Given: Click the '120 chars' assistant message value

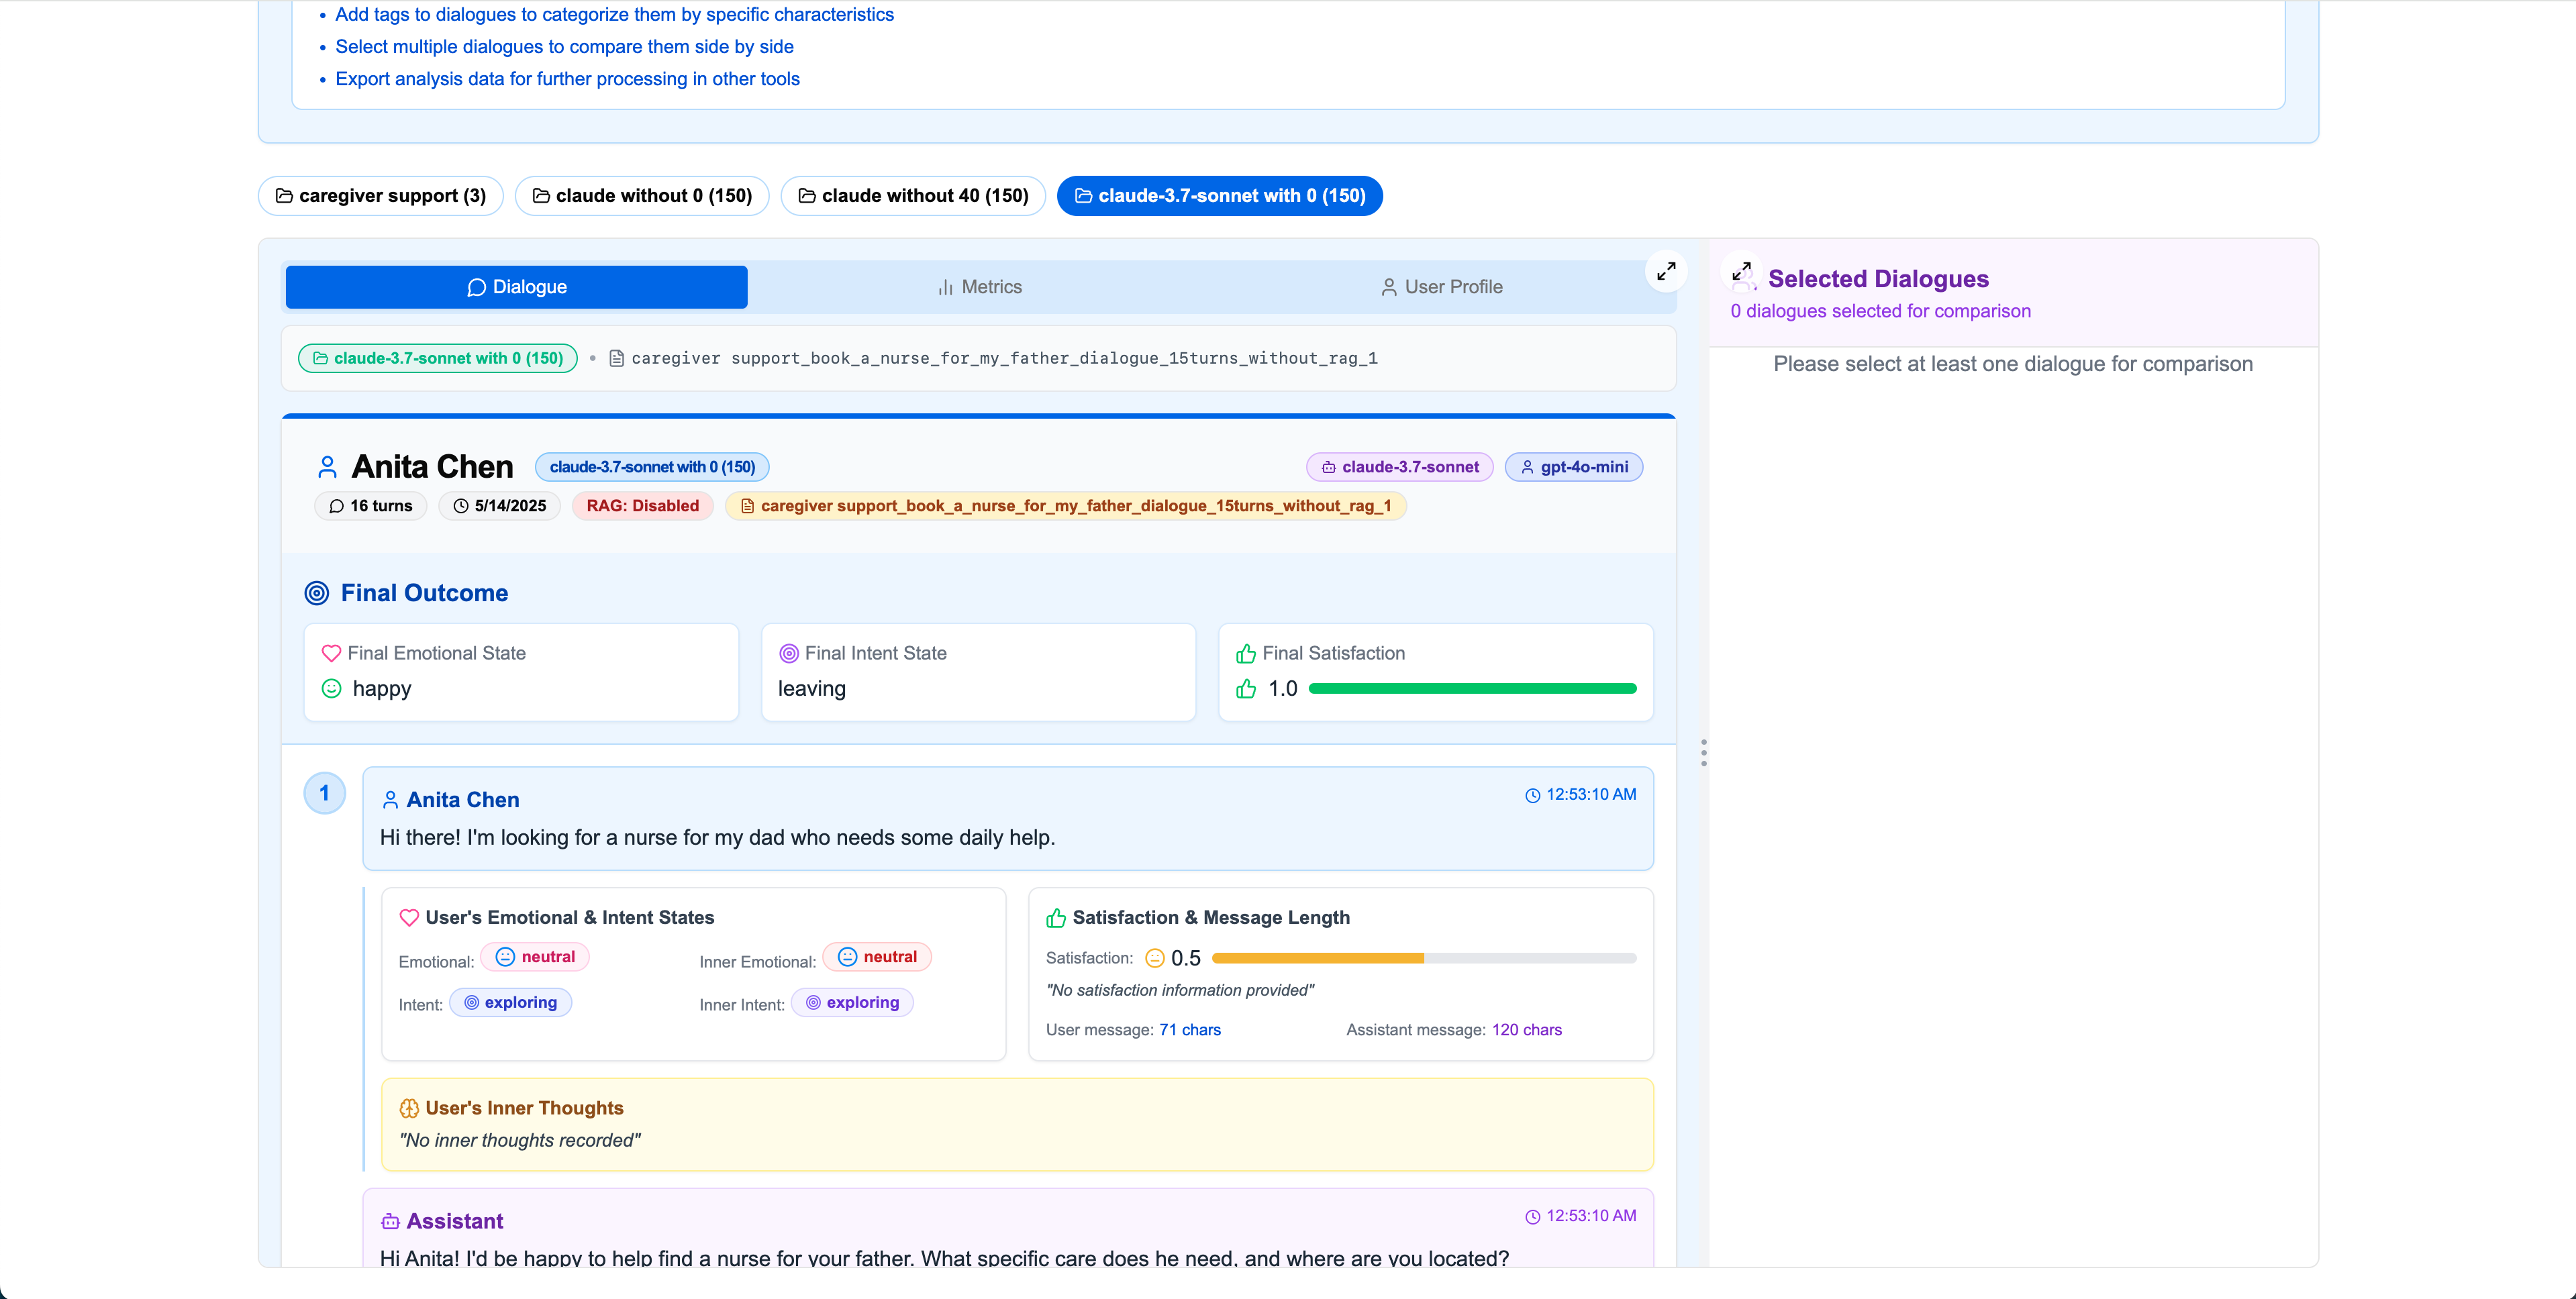Looking at the screenshot, I should click(x=1526, y=1030).
